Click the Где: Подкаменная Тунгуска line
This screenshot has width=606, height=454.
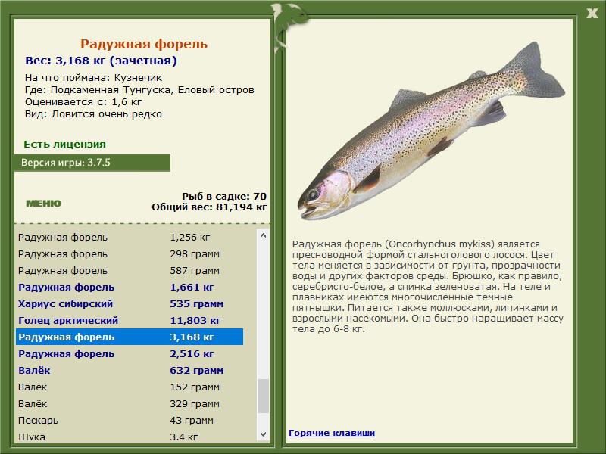pos(139,90)
